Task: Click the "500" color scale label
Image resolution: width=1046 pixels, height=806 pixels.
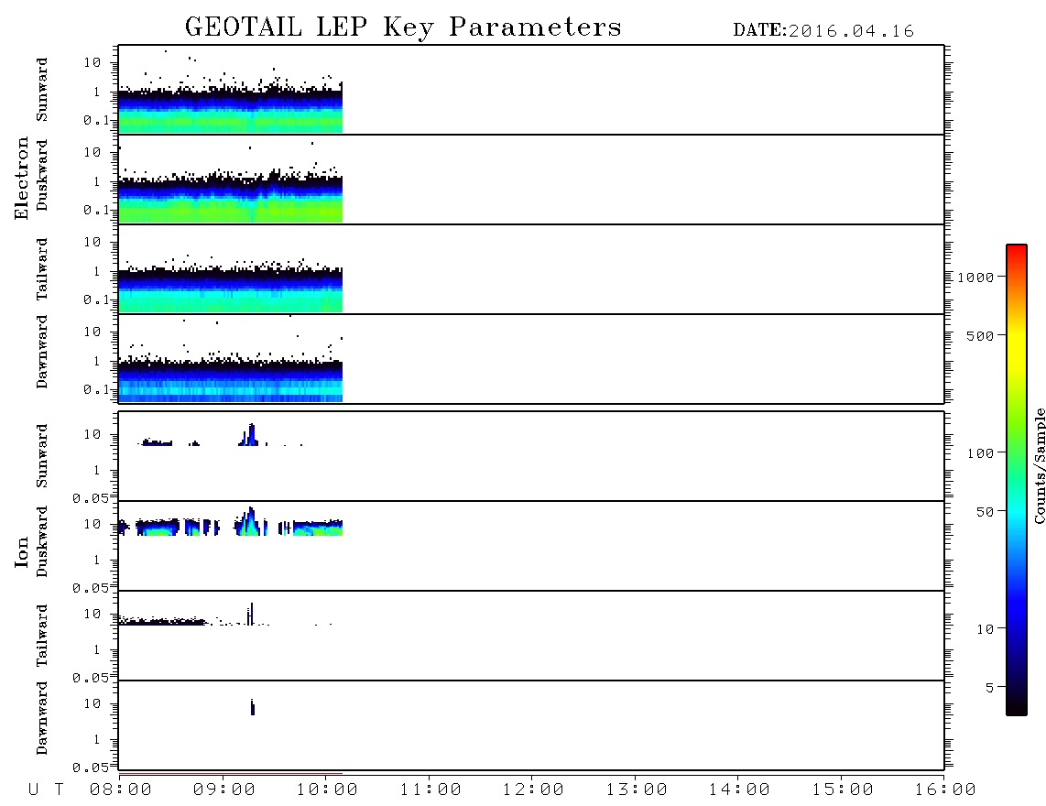Action: tap(980, 336)
